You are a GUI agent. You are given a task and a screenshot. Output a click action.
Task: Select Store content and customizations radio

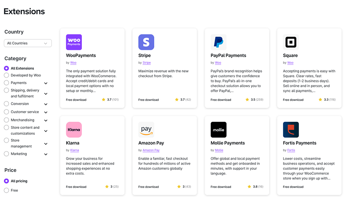click(6, 128)
